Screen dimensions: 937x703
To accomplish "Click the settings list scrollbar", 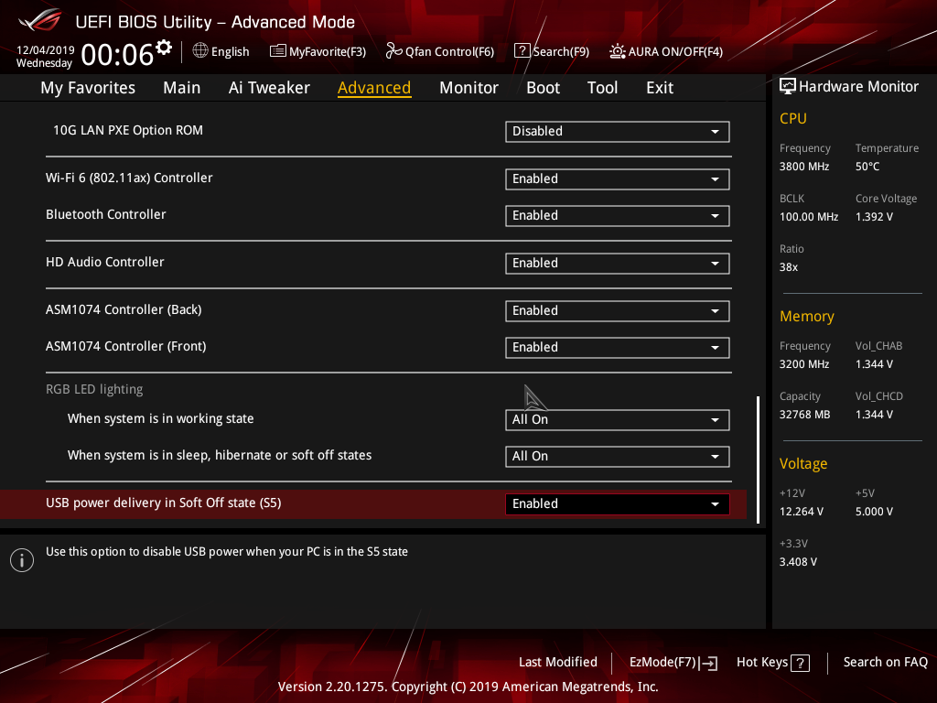I will (759, 460).
